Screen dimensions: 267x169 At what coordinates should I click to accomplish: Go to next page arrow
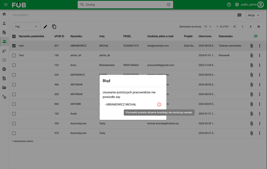coord(251,27)
